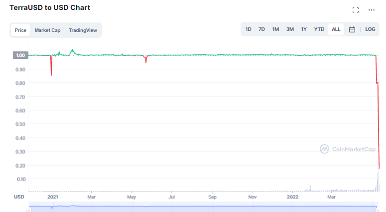386x212 pixels.
Task: Switch to the Price tab
Action: tap(20, 30)
